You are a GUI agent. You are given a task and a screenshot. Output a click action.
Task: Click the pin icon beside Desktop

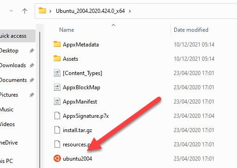coord(32,51)
